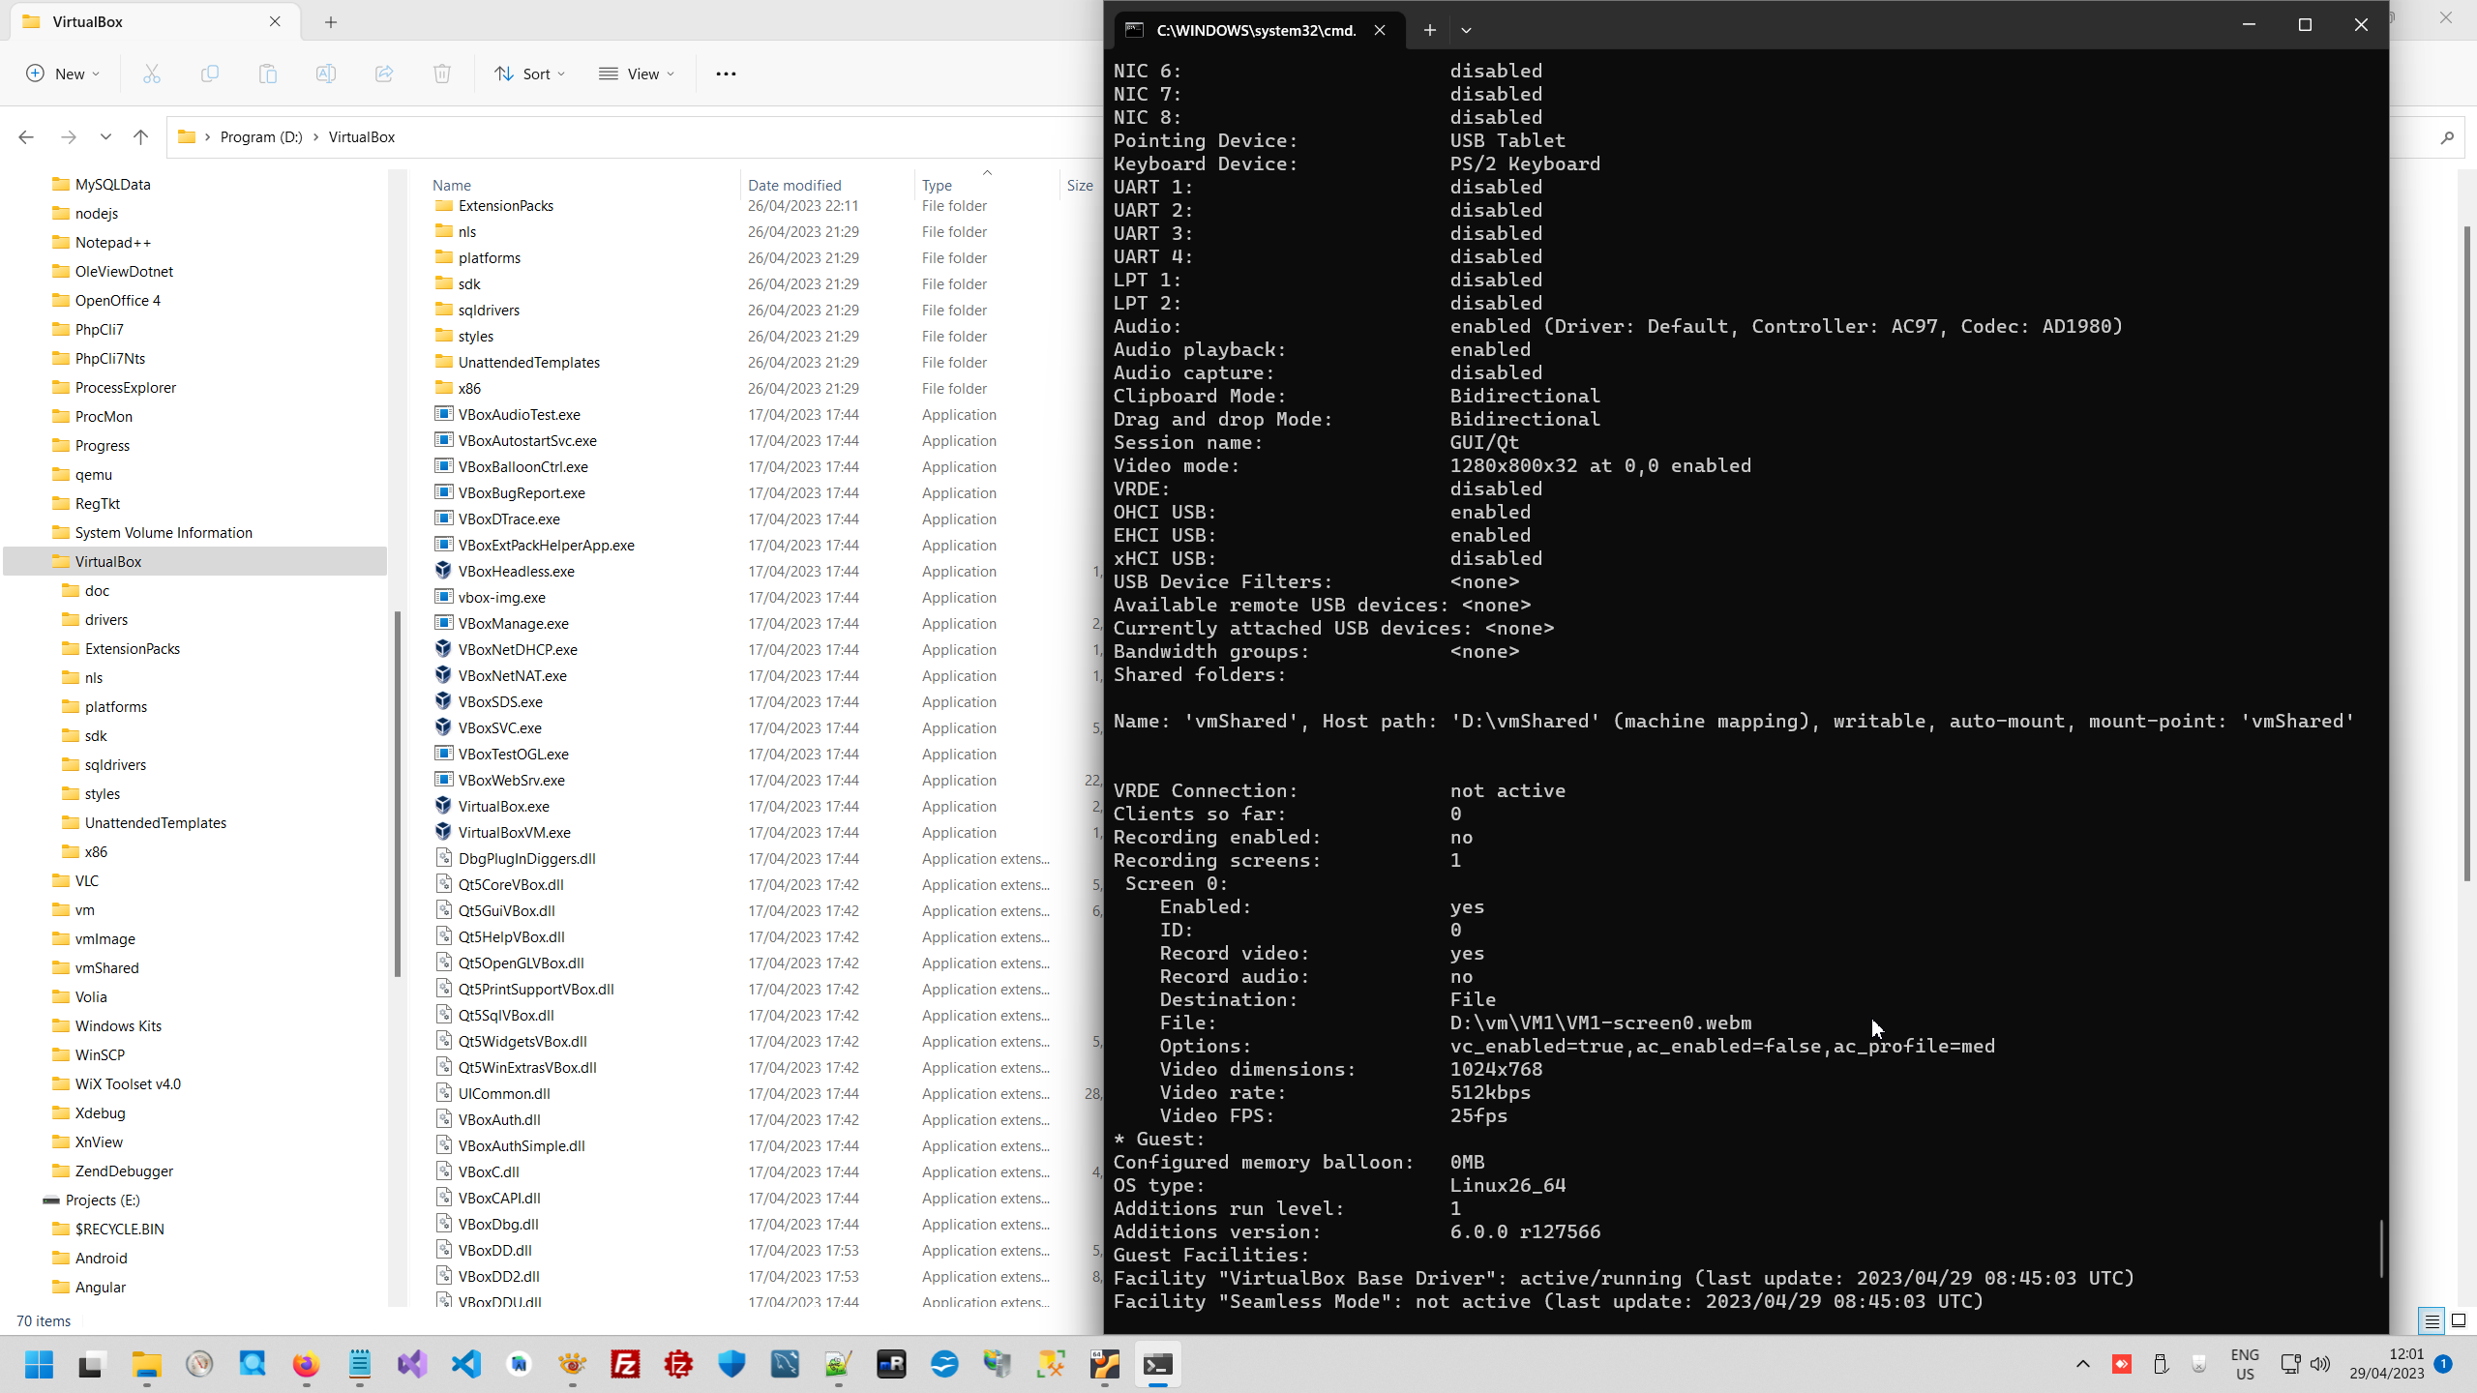Click the Share icon in toolbar
2477x1393 pixels.
coord(384,74)
